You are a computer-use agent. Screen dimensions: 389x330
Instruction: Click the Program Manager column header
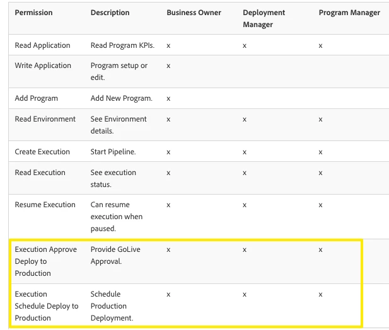pyautogui.click(x=349, y=13)
